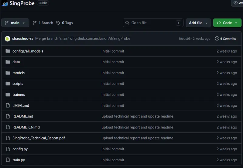Screen dimensions: 243x168
Task: Click 2 weeks ago in README.md row
Action: pos(227,116)
